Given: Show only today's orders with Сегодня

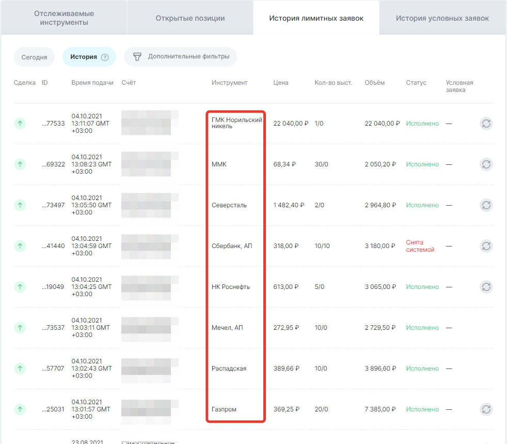Looking at the screenshot, I should (x=34, y=57).
